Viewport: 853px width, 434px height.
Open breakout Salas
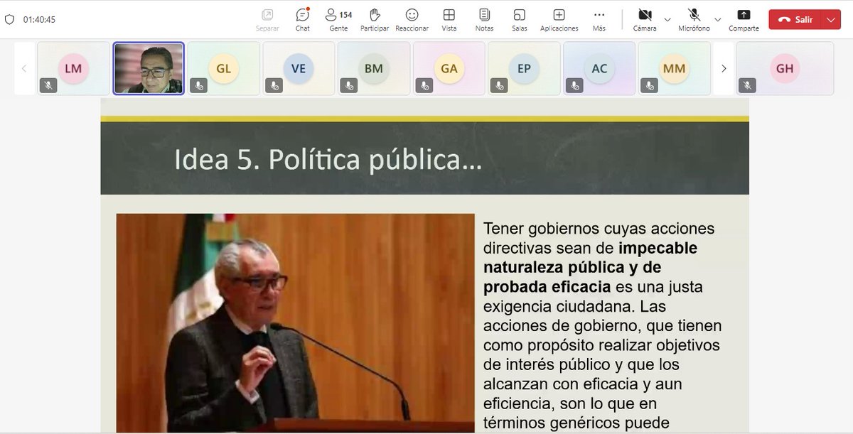pos(520,19)
